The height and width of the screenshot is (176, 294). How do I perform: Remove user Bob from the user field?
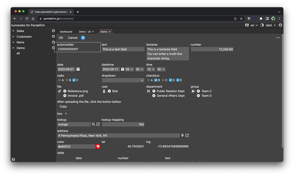[109, 91]
